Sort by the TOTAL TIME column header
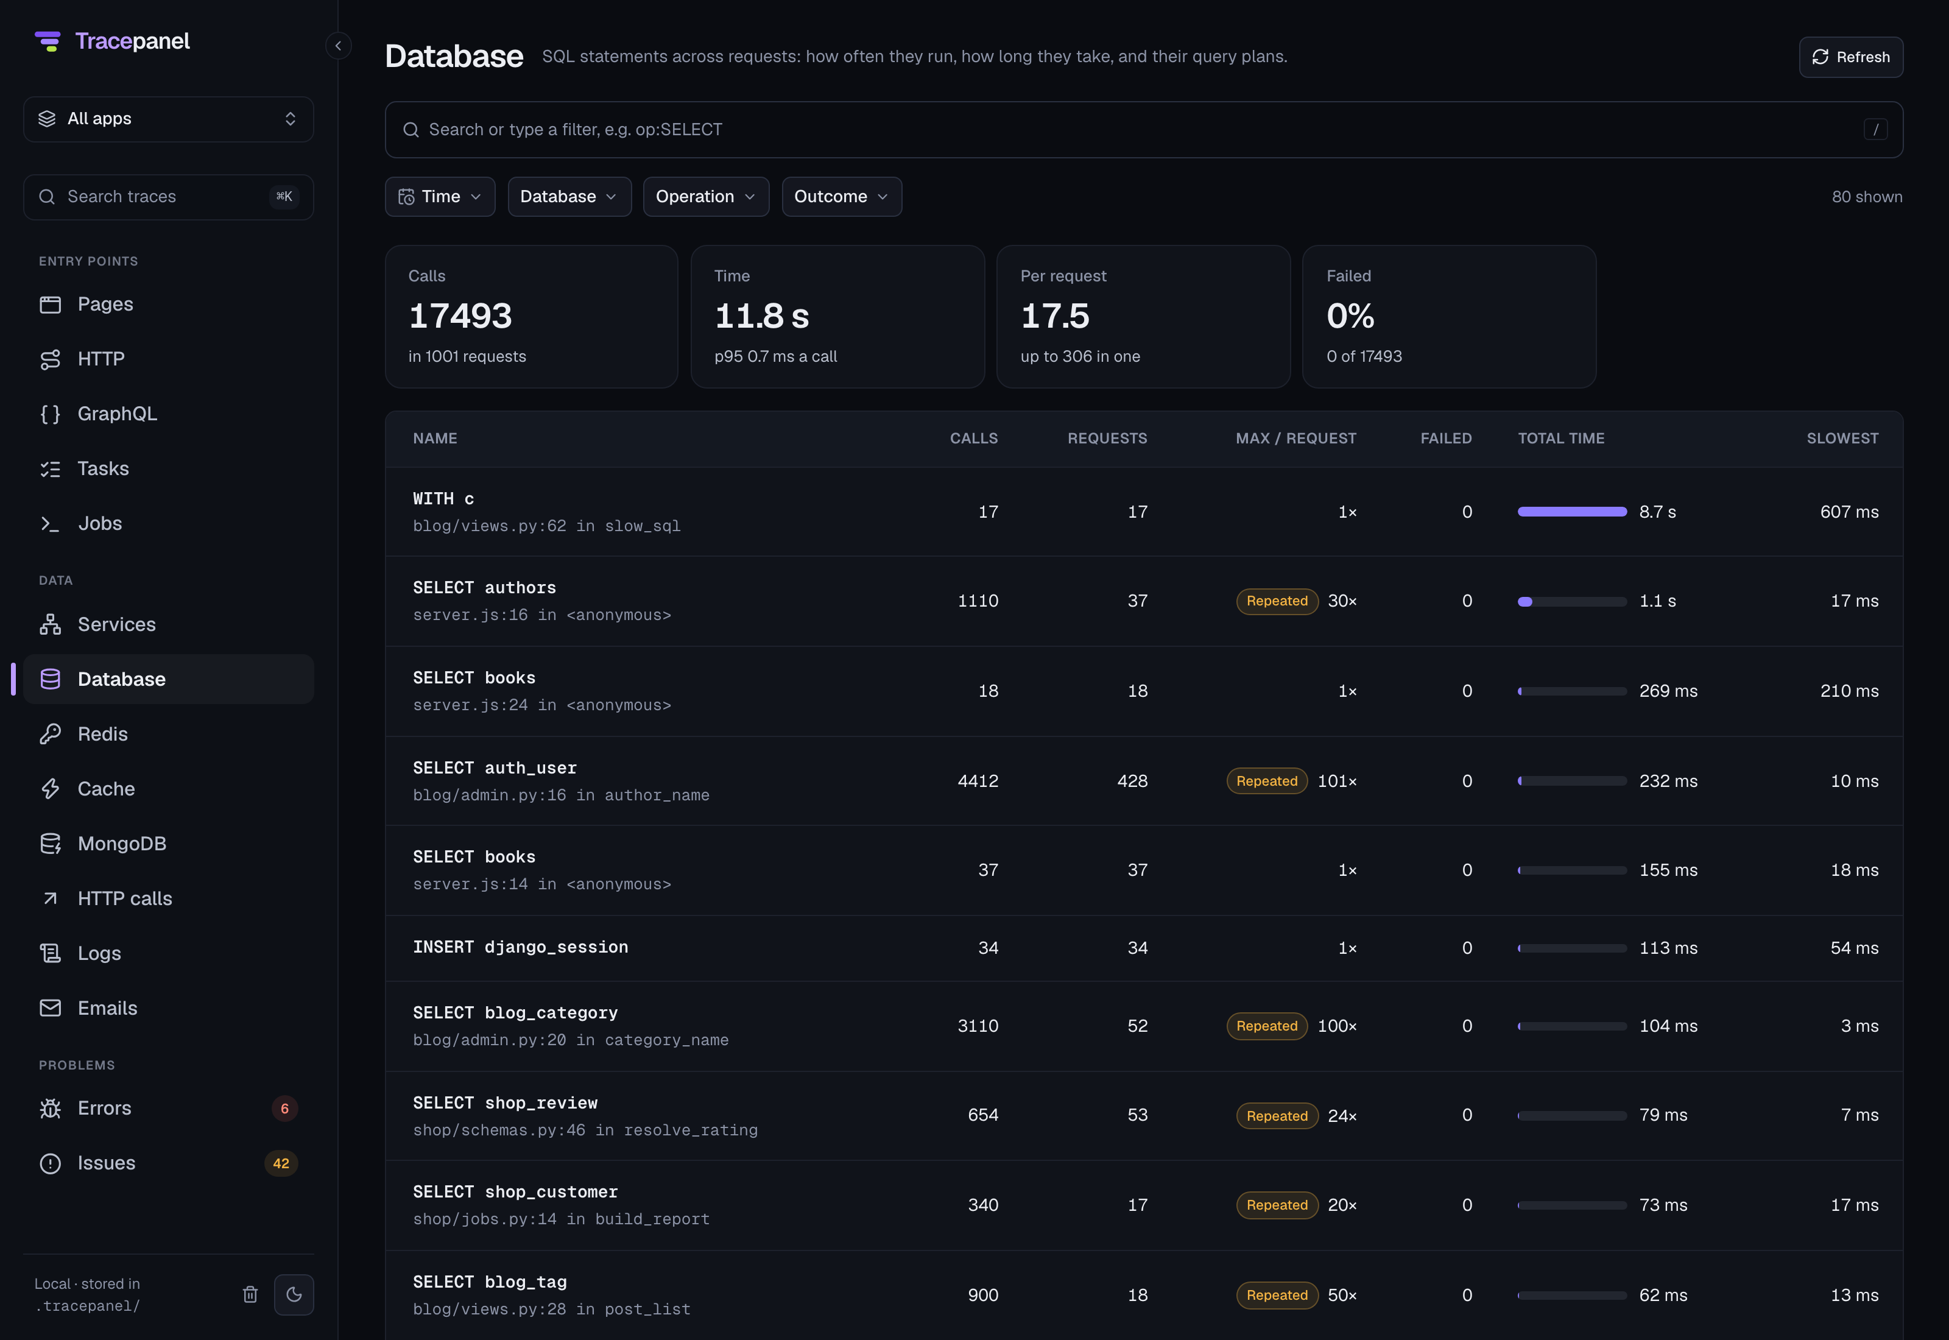Viewport: 1949px width, 1340px height. point(1560,439)
